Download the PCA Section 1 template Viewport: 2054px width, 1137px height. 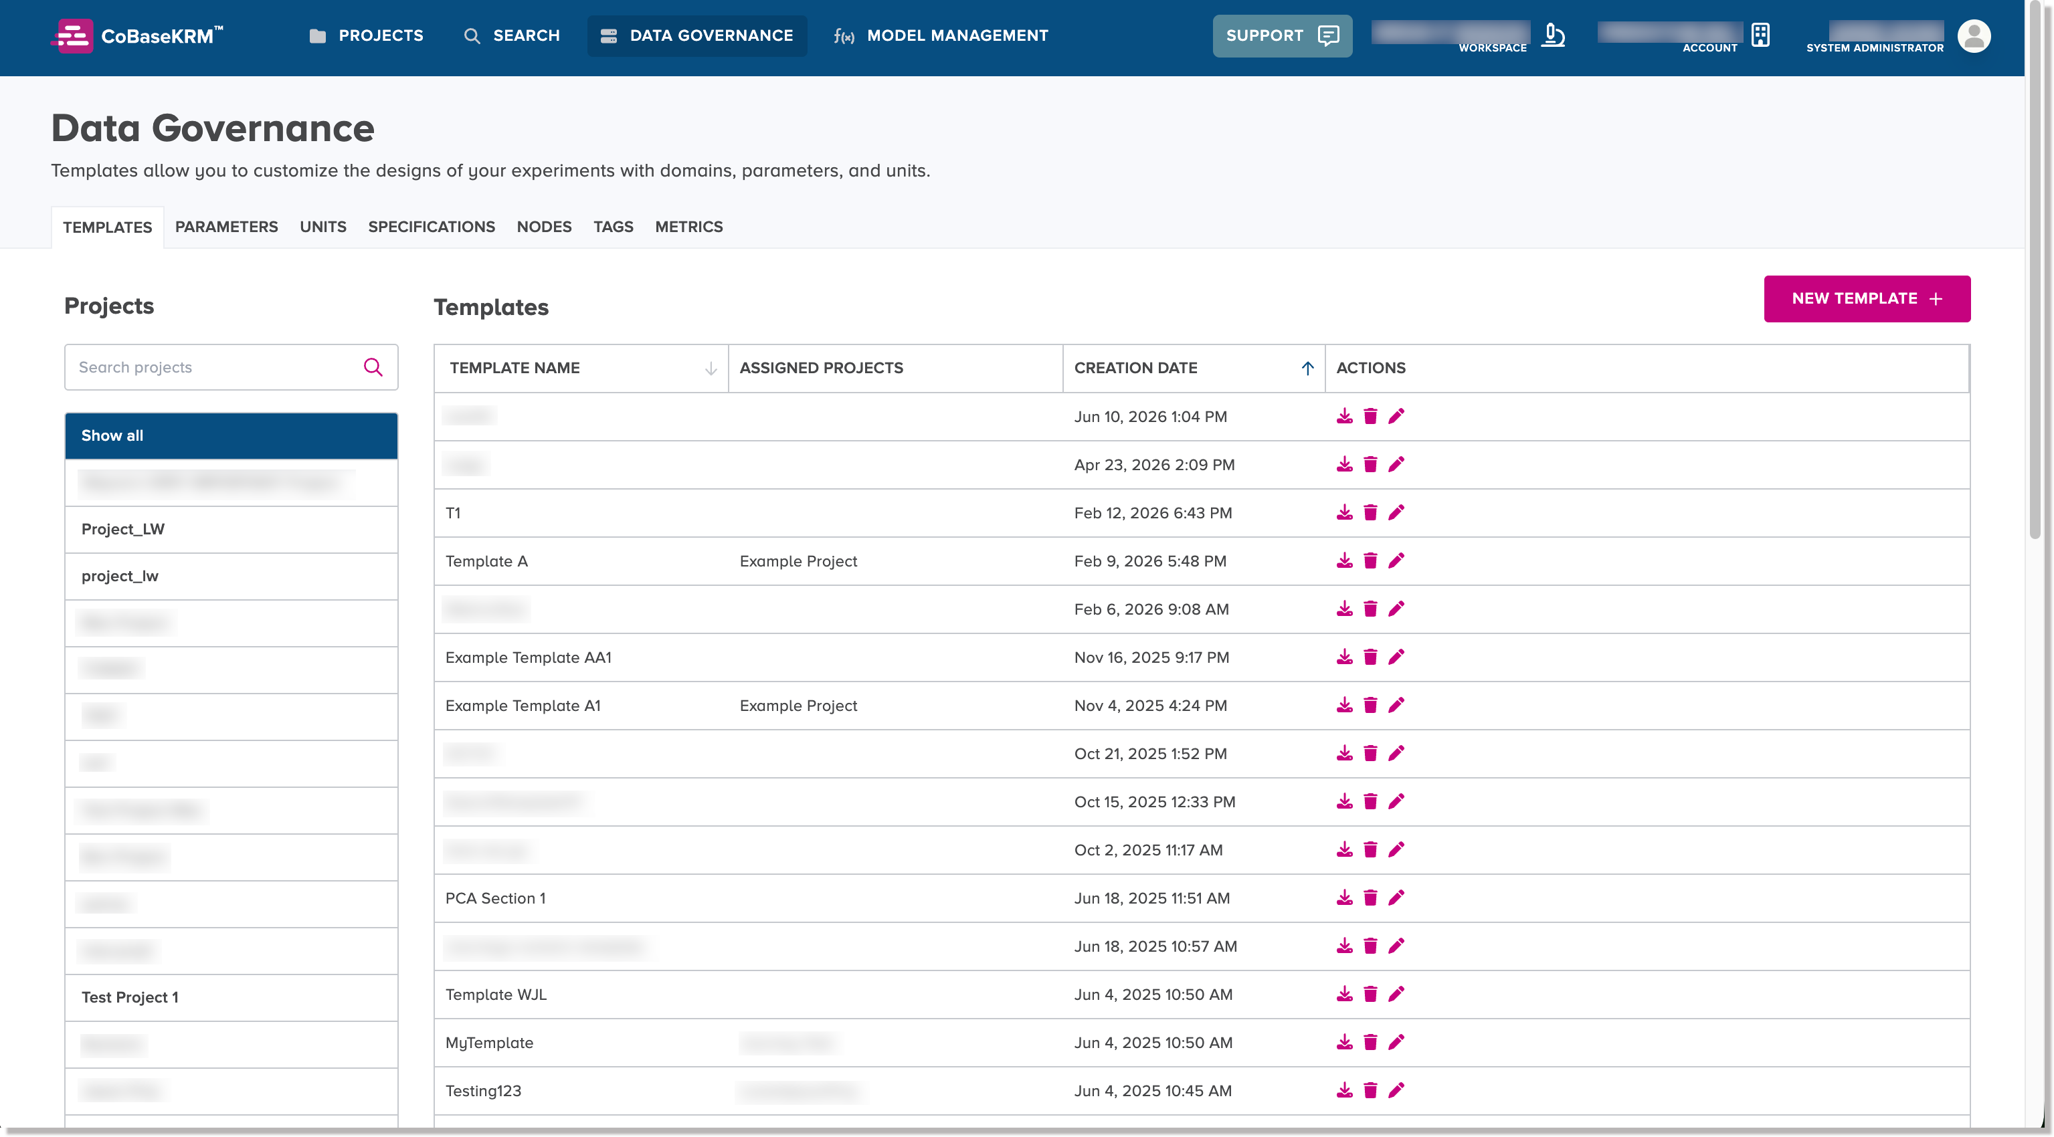click(x=1344, y=898)
